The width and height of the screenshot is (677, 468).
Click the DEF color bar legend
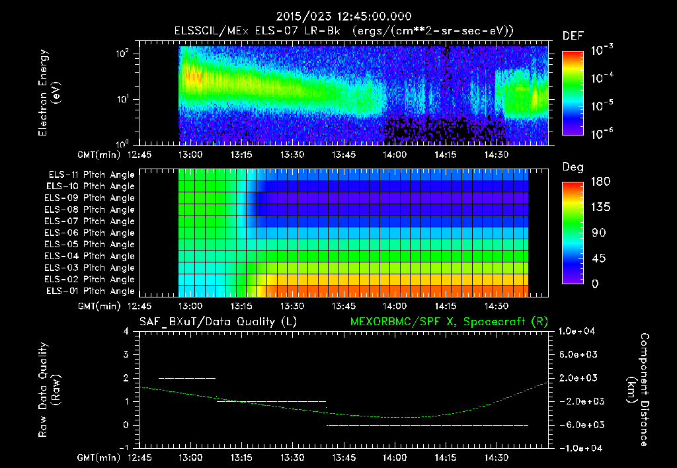coord(573,93)
